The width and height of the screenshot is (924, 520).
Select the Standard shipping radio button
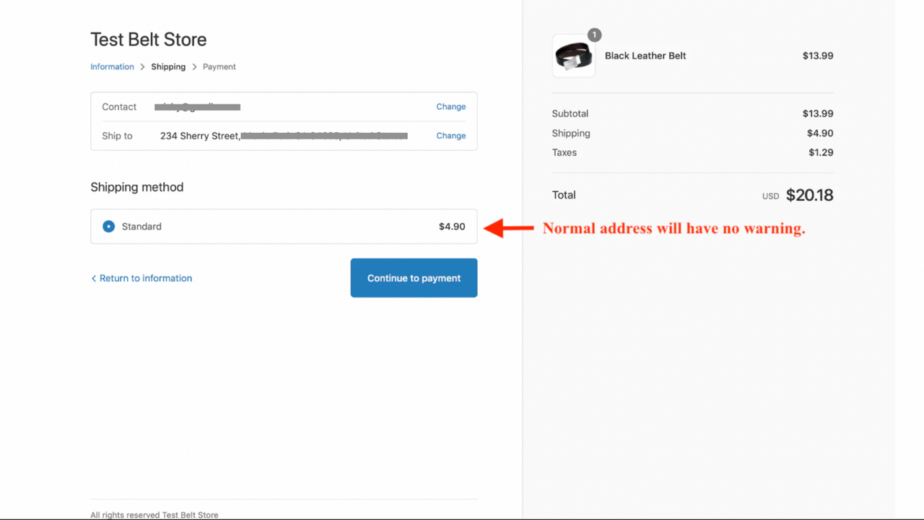click(108, 227)
